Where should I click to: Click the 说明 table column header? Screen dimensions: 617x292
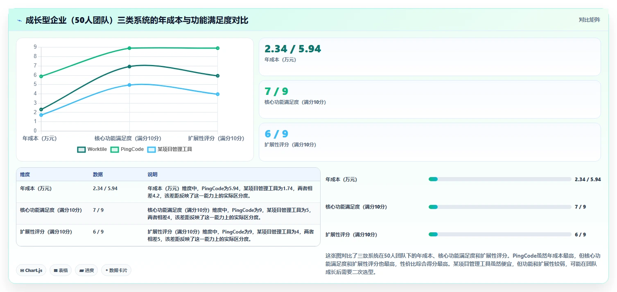[x=152, y=175]
